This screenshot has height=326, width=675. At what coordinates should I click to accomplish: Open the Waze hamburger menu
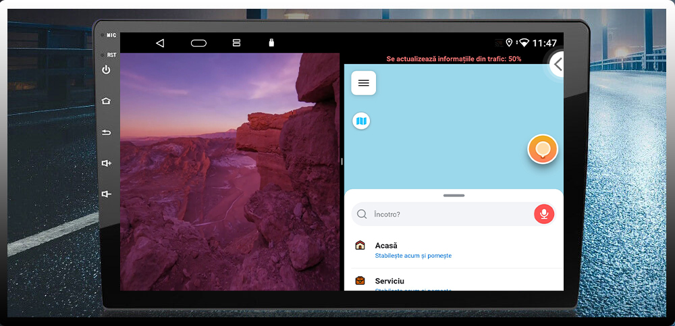pyautogui.click(x=364, y=83)
